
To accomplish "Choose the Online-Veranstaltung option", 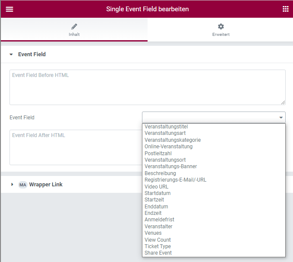I will 168,147.
